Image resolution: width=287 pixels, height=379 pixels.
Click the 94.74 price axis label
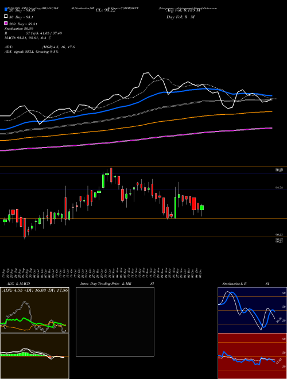click(x=279, y=188)
